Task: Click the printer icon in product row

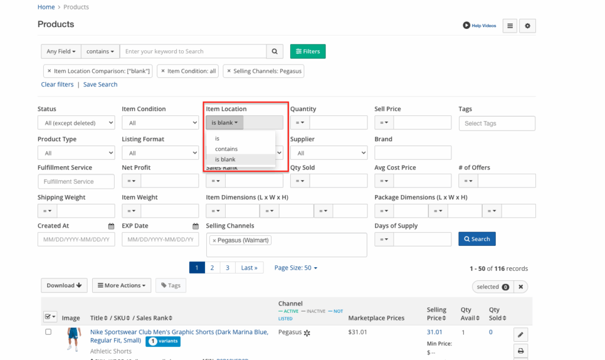Action: click(521, 351)
